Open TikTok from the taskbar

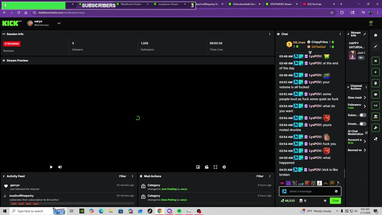150,211
